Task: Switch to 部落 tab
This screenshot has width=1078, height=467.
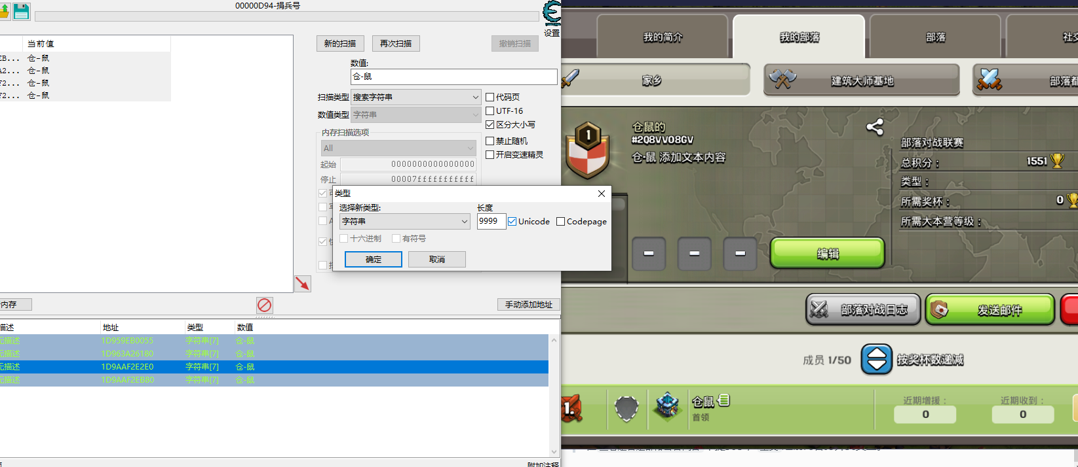Action: (935, 37)
